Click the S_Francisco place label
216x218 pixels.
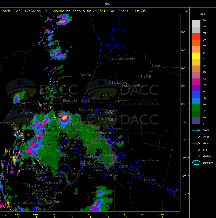[x=93, y=98]
